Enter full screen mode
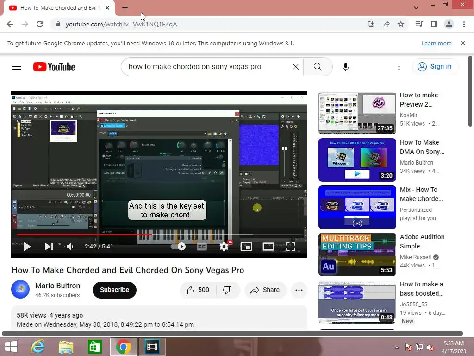 [x=291, y=247]
